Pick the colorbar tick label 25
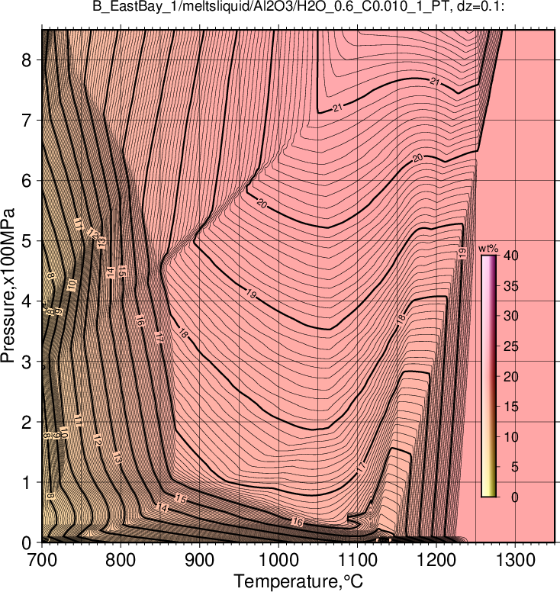 click(511, 346)
